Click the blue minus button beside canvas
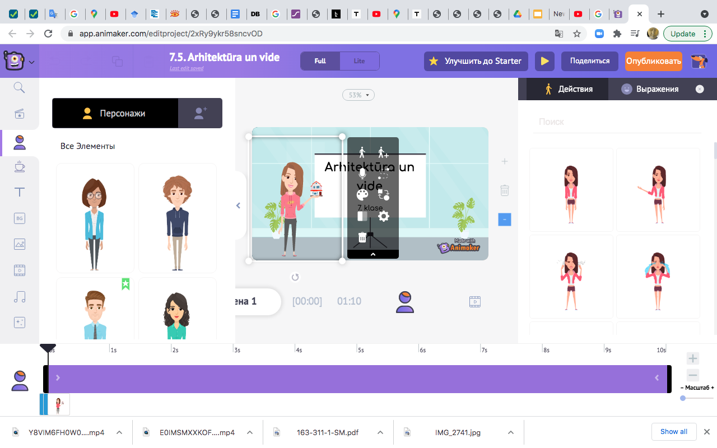The height and width of the screenshot is (448, 717). click(x=505, y=220)
